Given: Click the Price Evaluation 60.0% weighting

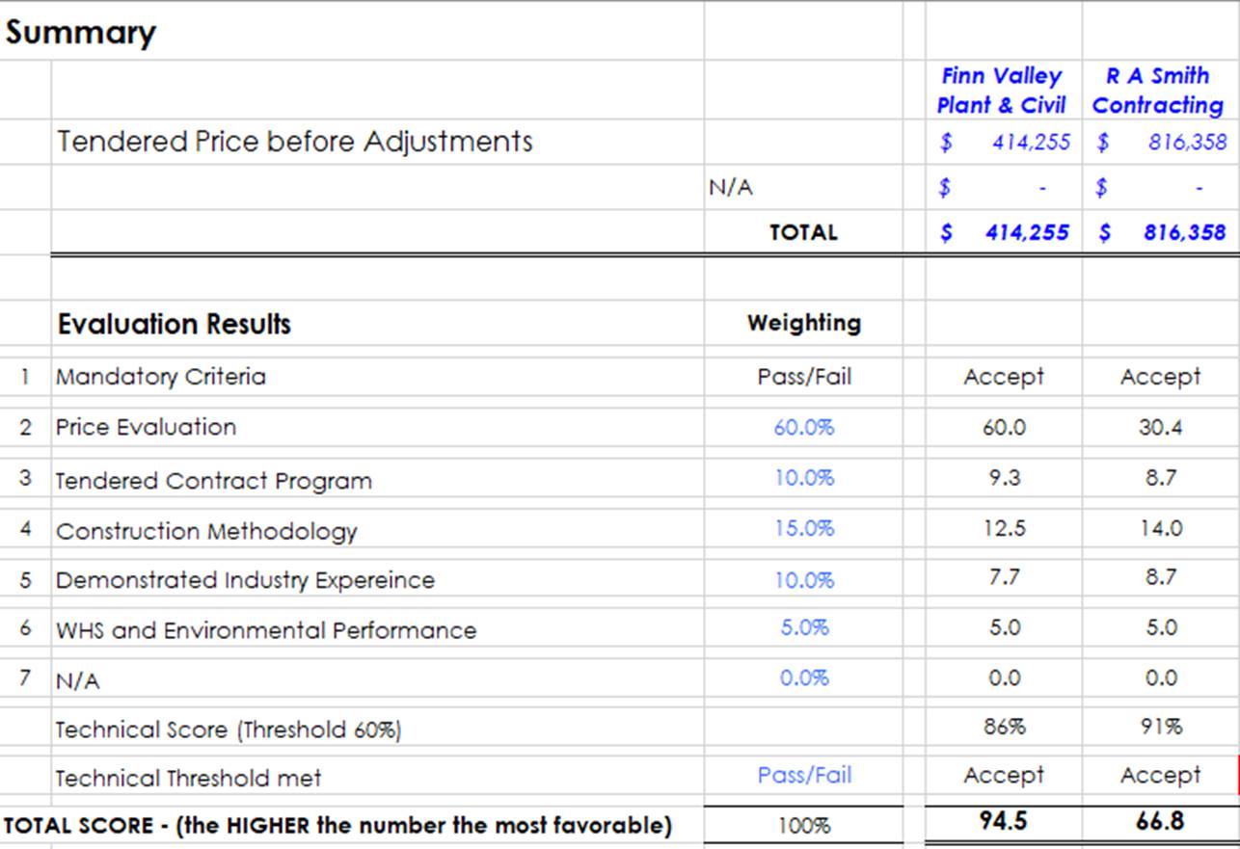Looking at the screenshot, I should (x=803, y=427).
